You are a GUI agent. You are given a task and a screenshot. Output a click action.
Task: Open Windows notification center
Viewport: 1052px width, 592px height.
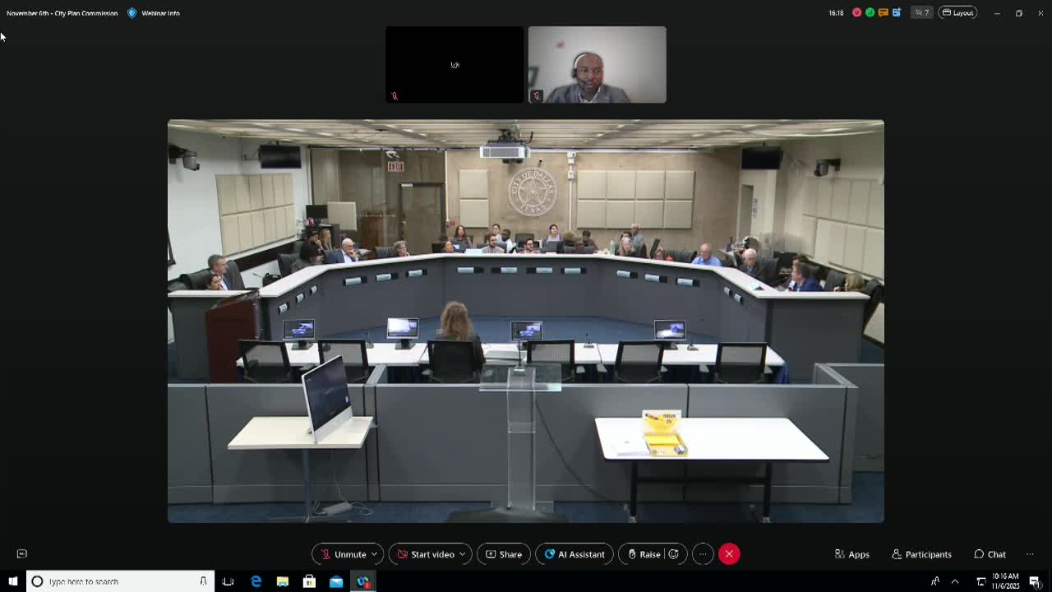(x=1035, y=581)
